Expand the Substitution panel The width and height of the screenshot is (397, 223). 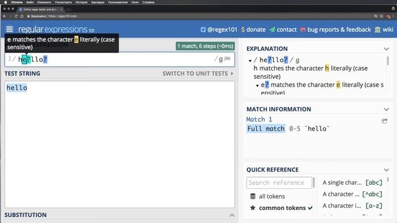click(231, 215)
